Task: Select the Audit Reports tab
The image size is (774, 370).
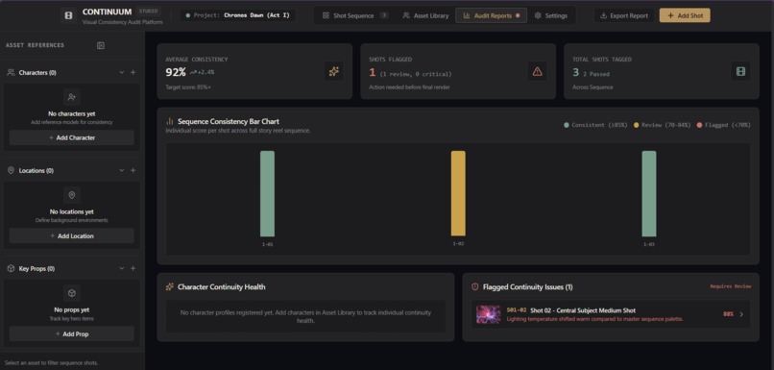Action: [x=491, y=15]
